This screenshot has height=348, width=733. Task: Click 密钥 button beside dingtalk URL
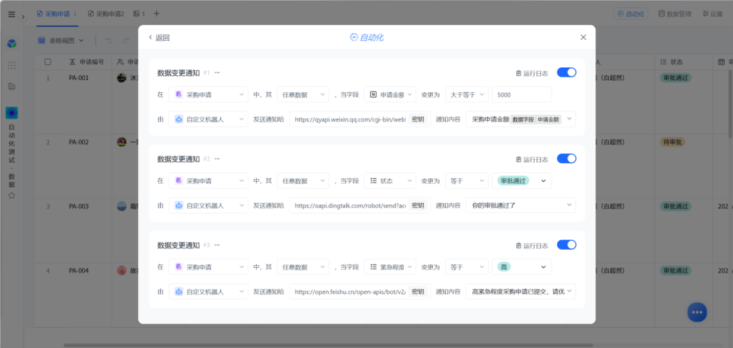[418, 205]
